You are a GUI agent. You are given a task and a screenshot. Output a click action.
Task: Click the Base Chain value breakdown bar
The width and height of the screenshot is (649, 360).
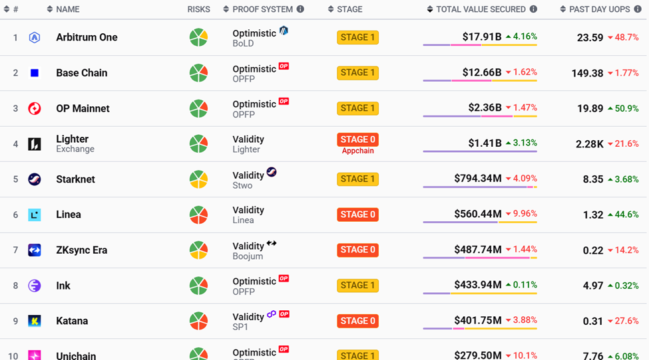(x=480, y=81)
